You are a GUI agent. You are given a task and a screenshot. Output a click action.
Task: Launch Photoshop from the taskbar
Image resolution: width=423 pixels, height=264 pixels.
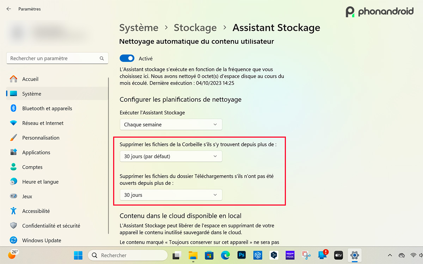[241, 255]
